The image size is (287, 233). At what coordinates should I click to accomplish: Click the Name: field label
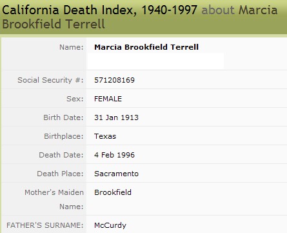click(x=72, y=47)
